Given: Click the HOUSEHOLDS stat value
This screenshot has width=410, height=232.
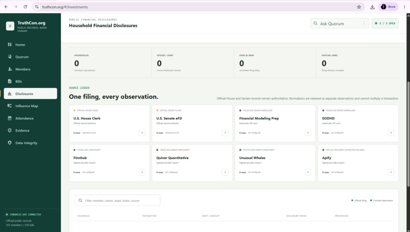Looking at the screenshot, I should coord(77,63).
